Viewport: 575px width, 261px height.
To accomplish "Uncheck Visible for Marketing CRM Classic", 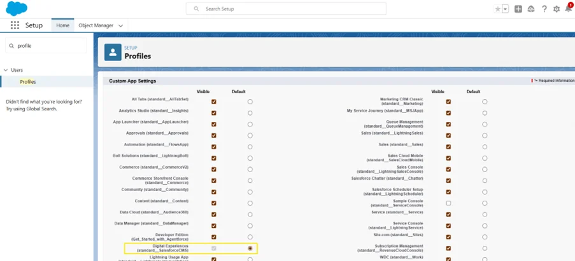I will pyautogui.click(x=448, y=102).
